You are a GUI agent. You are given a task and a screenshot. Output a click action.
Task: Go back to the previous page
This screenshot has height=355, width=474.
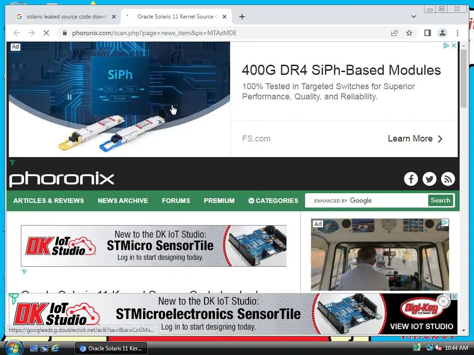point(17,33)
